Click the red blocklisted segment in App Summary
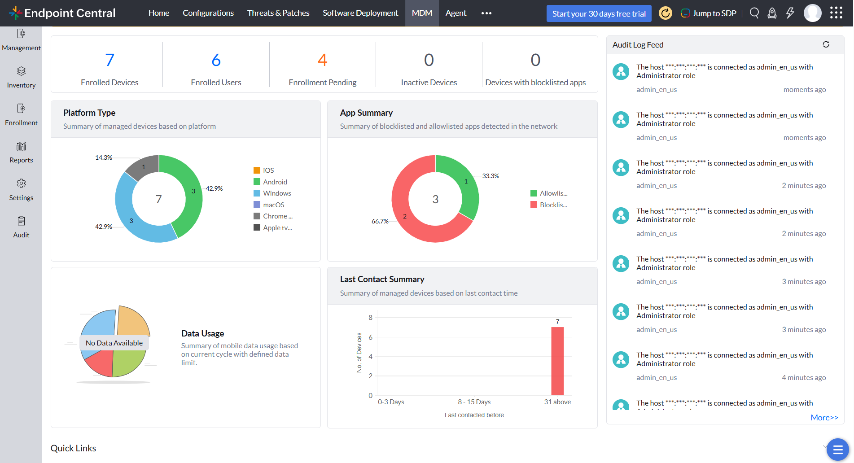 tap(405, 216)
